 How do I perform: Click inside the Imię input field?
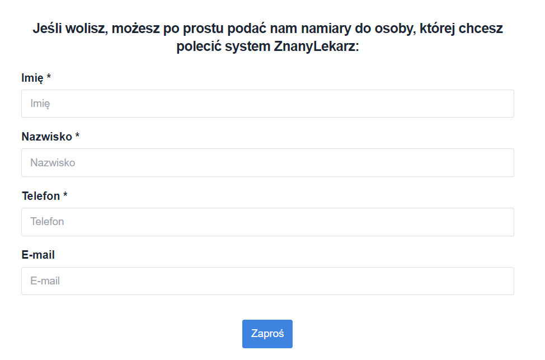[x=267, y=103]
